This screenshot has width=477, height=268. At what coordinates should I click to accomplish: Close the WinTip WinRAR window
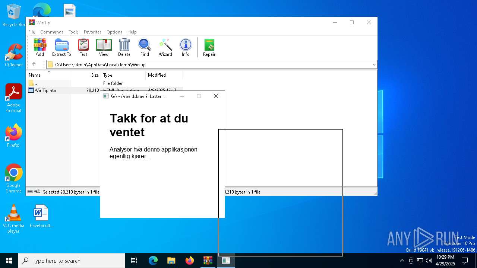click(369, 22)
